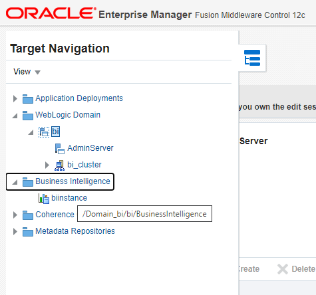Click the Application Deployments folder icon

pyautogui.click(x=28, y=99)
